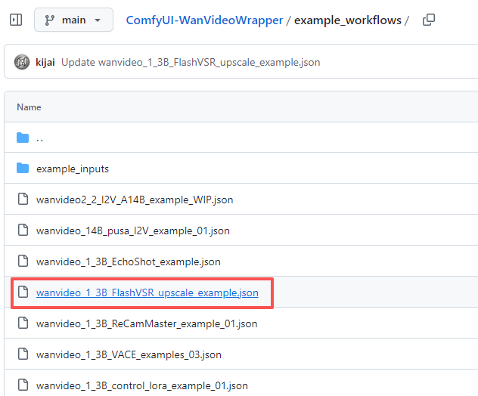Collapse the file tree side panel
The height and width of the screenshot is (396, 478).
(x=16, y=20)
